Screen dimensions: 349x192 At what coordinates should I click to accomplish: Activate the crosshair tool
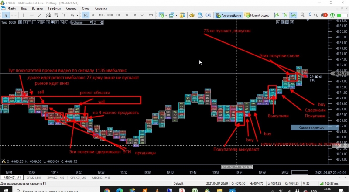[14, 15]
